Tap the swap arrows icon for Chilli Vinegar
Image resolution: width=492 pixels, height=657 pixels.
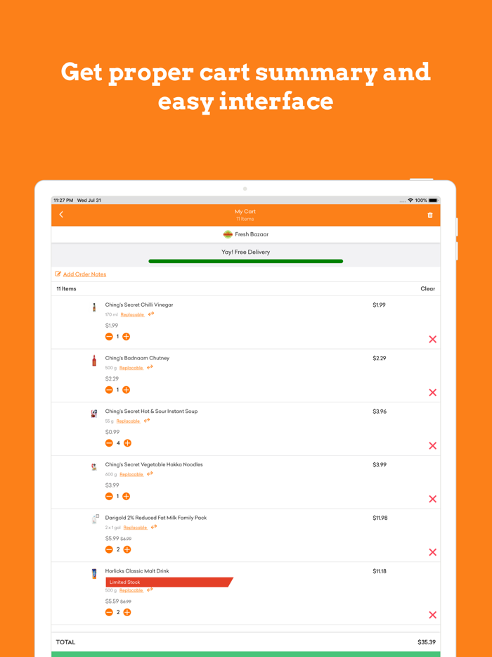(x=151, y=314)
